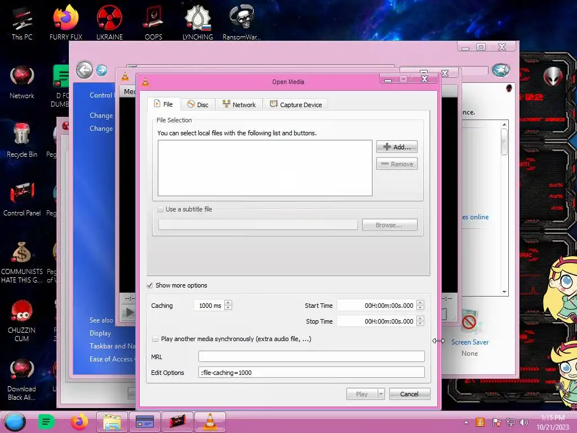
Task: Expand the Play button dropdown arrow
Action: coord(381,394)
